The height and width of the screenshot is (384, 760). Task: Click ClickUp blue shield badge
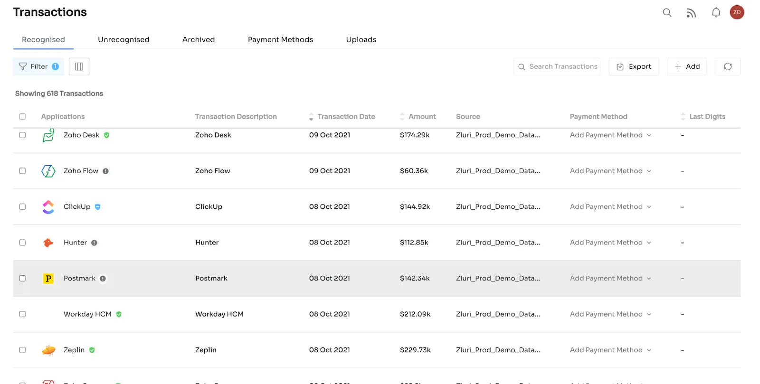coord(98,207)
